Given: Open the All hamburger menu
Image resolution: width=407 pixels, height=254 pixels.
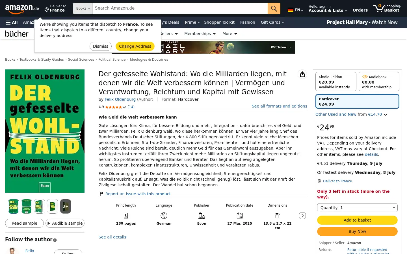Looking at the screenshot, I should pos(12,22).
